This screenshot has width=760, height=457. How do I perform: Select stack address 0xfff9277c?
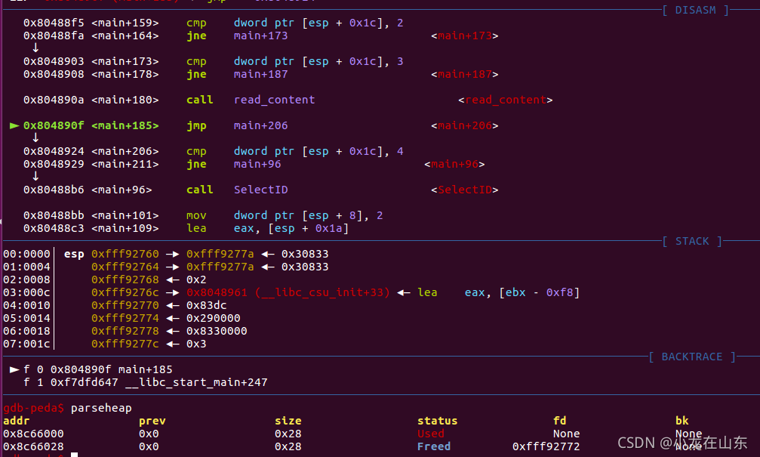(x=125, y=344)
